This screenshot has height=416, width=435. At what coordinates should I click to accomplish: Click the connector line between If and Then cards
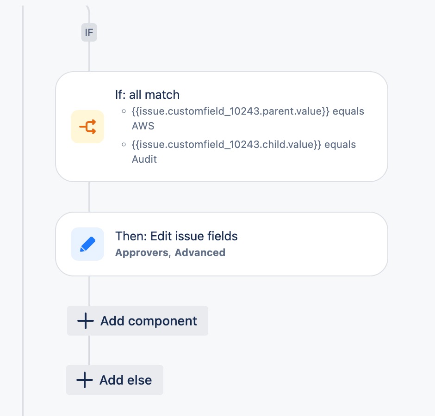coord(89,197)
